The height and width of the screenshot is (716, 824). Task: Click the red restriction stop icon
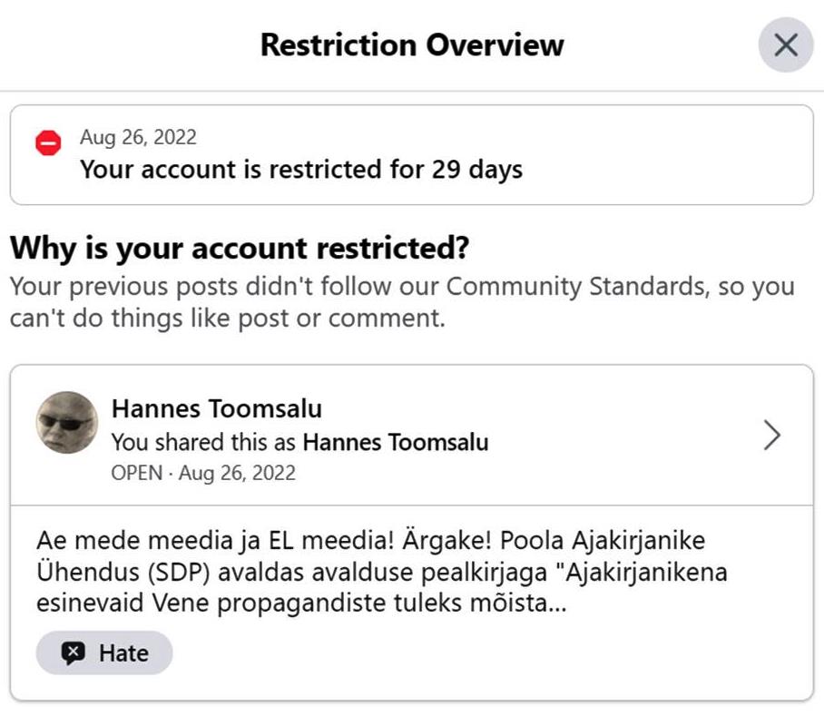pyautogui.click(x=48, y=143)
